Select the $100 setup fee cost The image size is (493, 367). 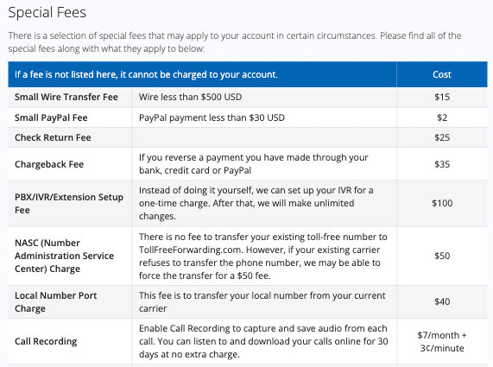click(x=442, y=203)
